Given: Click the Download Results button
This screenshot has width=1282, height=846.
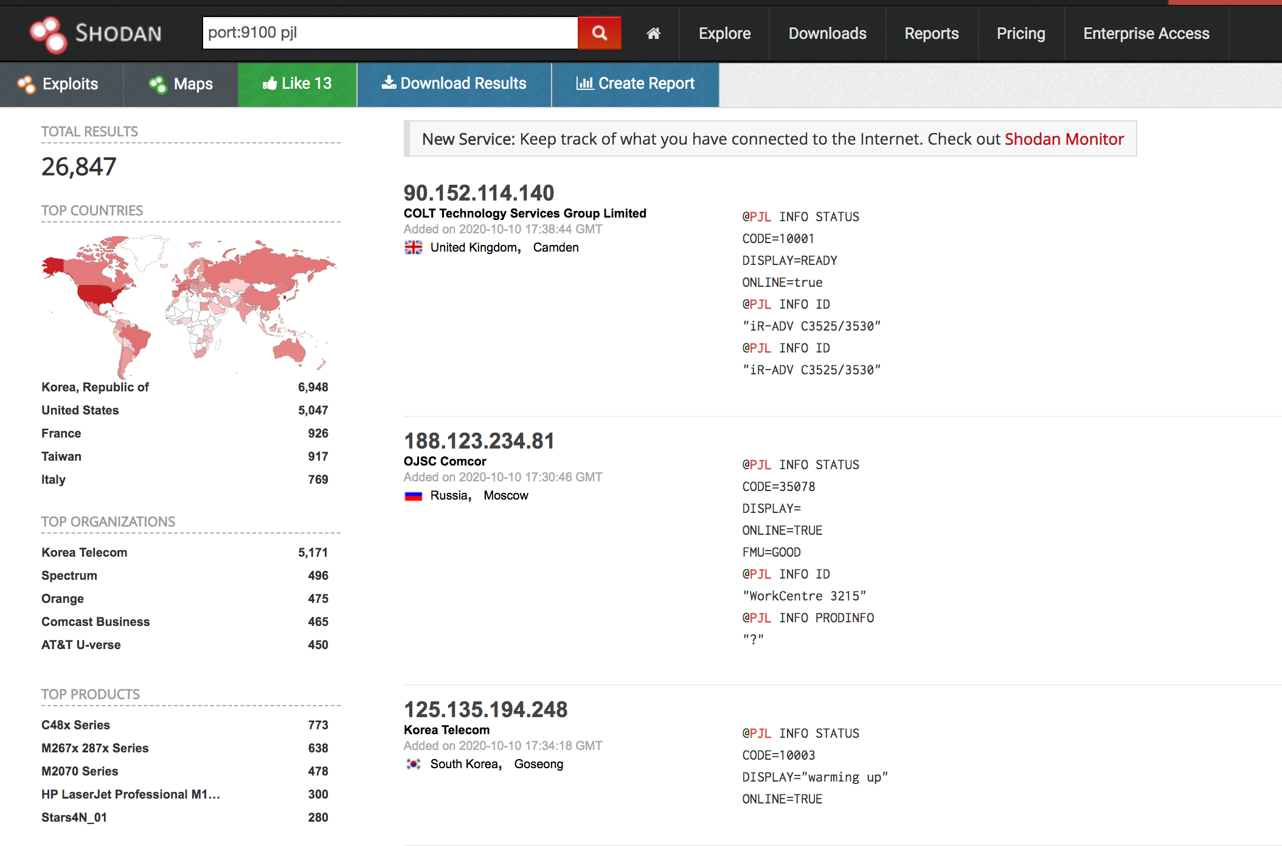Looking at the screenshot, I should click(454, 84).
